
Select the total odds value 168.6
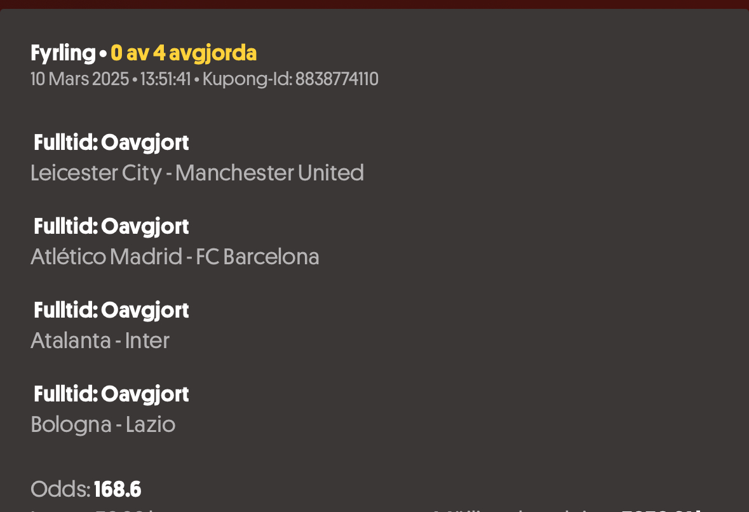[x=118, y=490]
